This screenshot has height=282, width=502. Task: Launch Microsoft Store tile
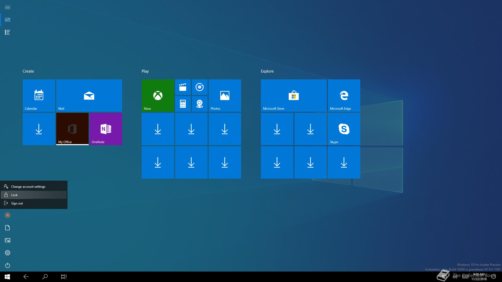[294, 96]
